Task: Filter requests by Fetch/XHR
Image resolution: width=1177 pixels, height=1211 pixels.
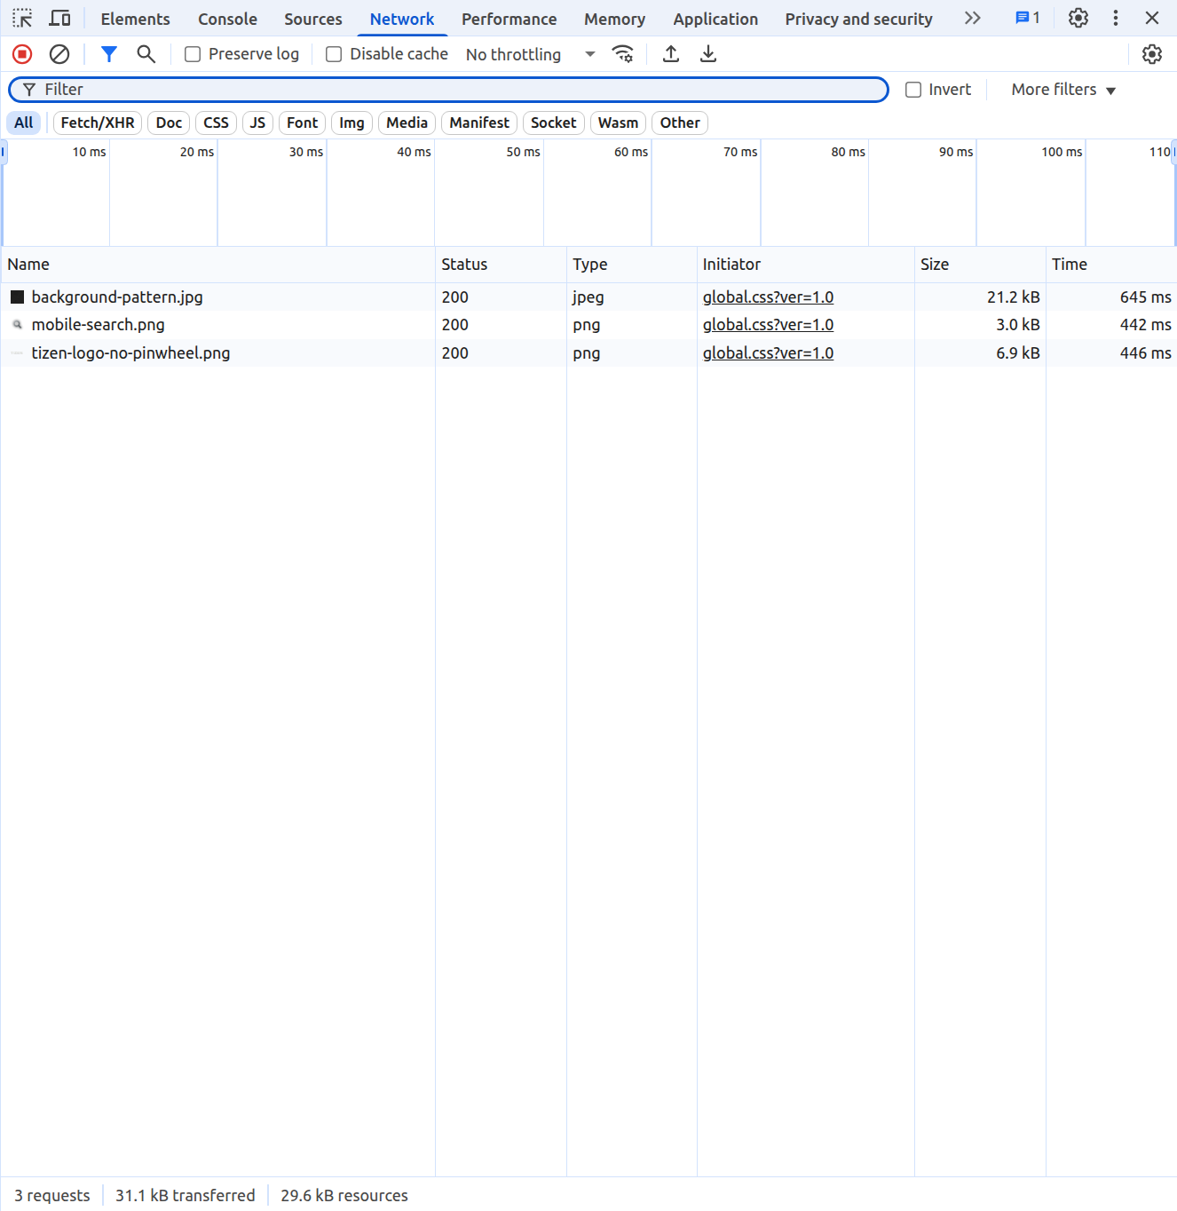Action: 98,123
